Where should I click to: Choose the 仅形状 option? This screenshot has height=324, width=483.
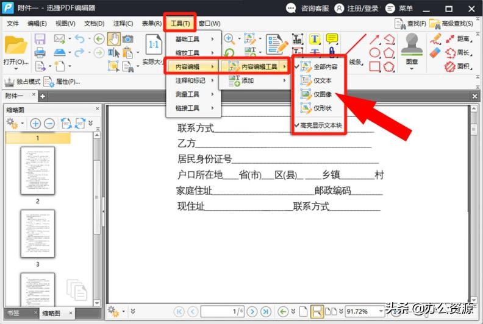[x=318, y=108]
